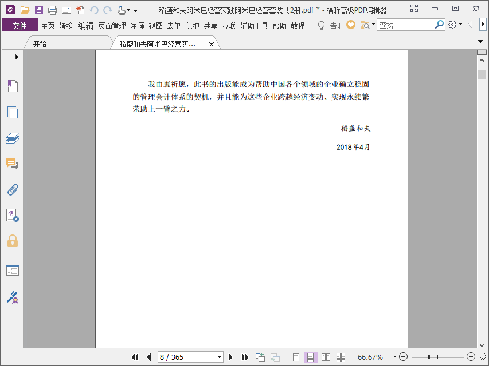The height and width of the screenshot is (366, 489).
Task: Go to the next page
Action: point(231,357)
